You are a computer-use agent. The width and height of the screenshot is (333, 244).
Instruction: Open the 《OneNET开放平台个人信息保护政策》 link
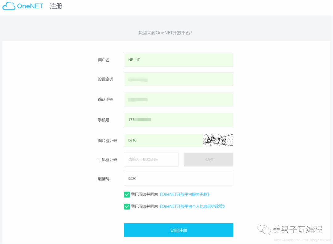pos(192,206)
